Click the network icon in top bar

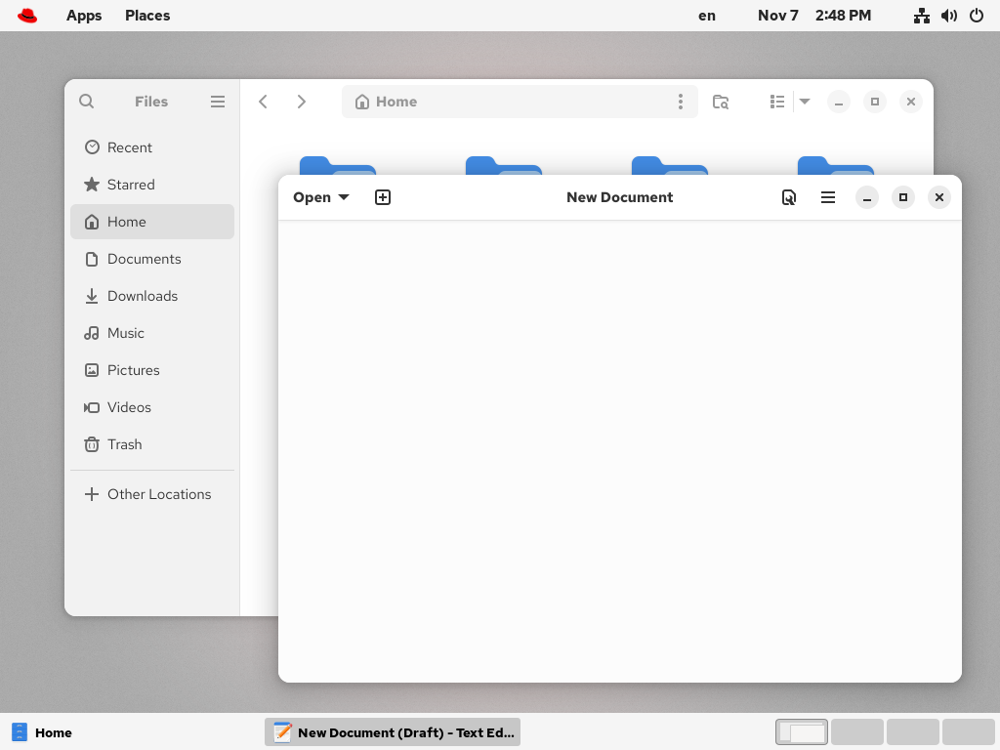(x=921, y=16)
